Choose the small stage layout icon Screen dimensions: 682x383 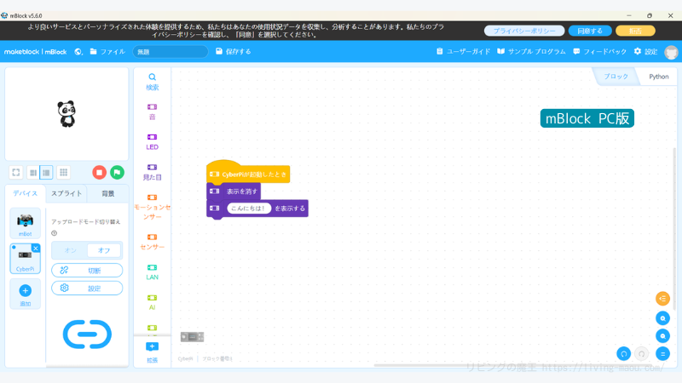point(32,173)
